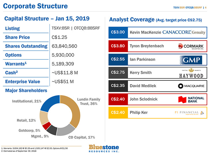This screenshot has height=153, width=209.
Task: Click the 5,930,000 options value
Action: click(x=63, y=55)
